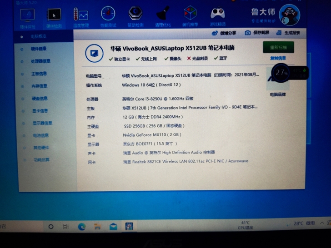Open 主板信息 sidebar item
The width and height of the screenshot is (331, 248).
click(x=39, y=74)
